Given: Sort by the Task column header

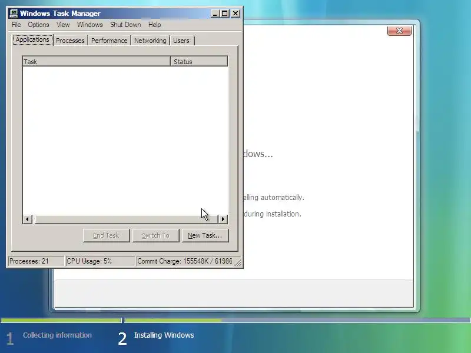Looking at the screenshot, I should (97, 62).
